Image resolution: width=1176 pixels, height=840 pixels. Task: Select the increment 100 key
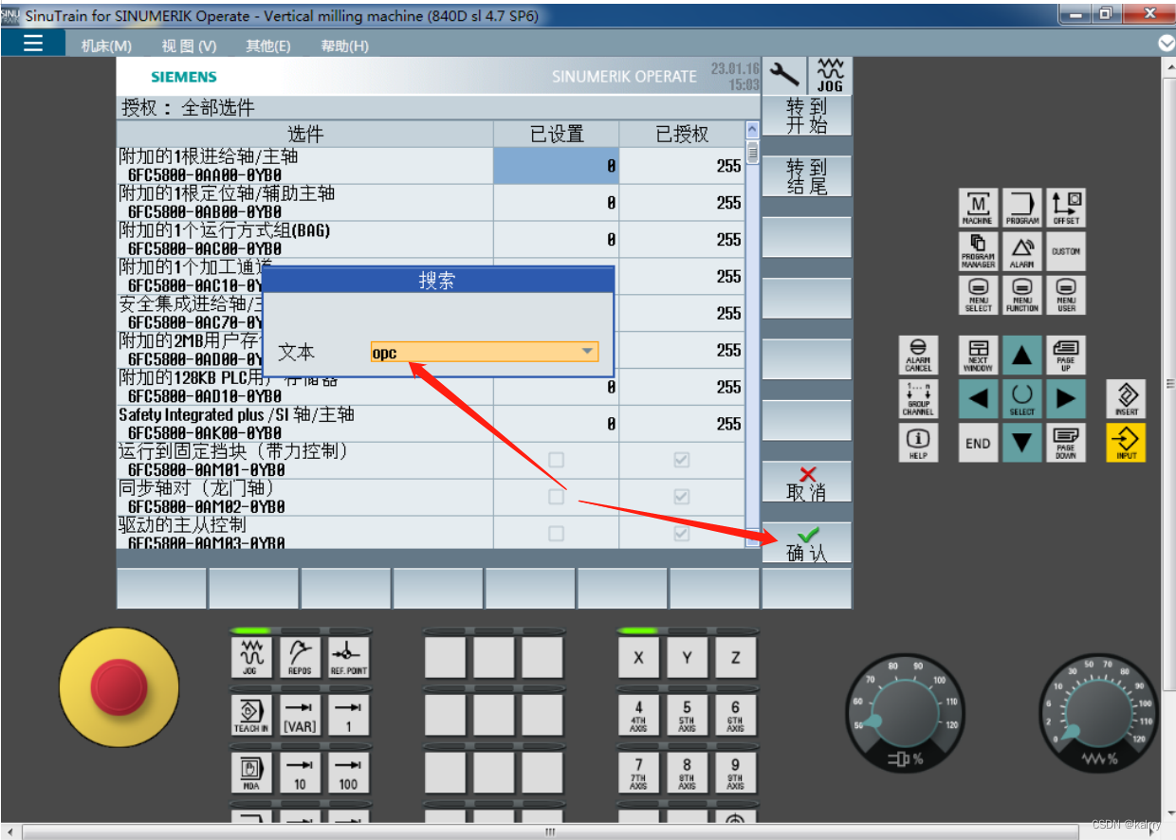tap(348, 773)
